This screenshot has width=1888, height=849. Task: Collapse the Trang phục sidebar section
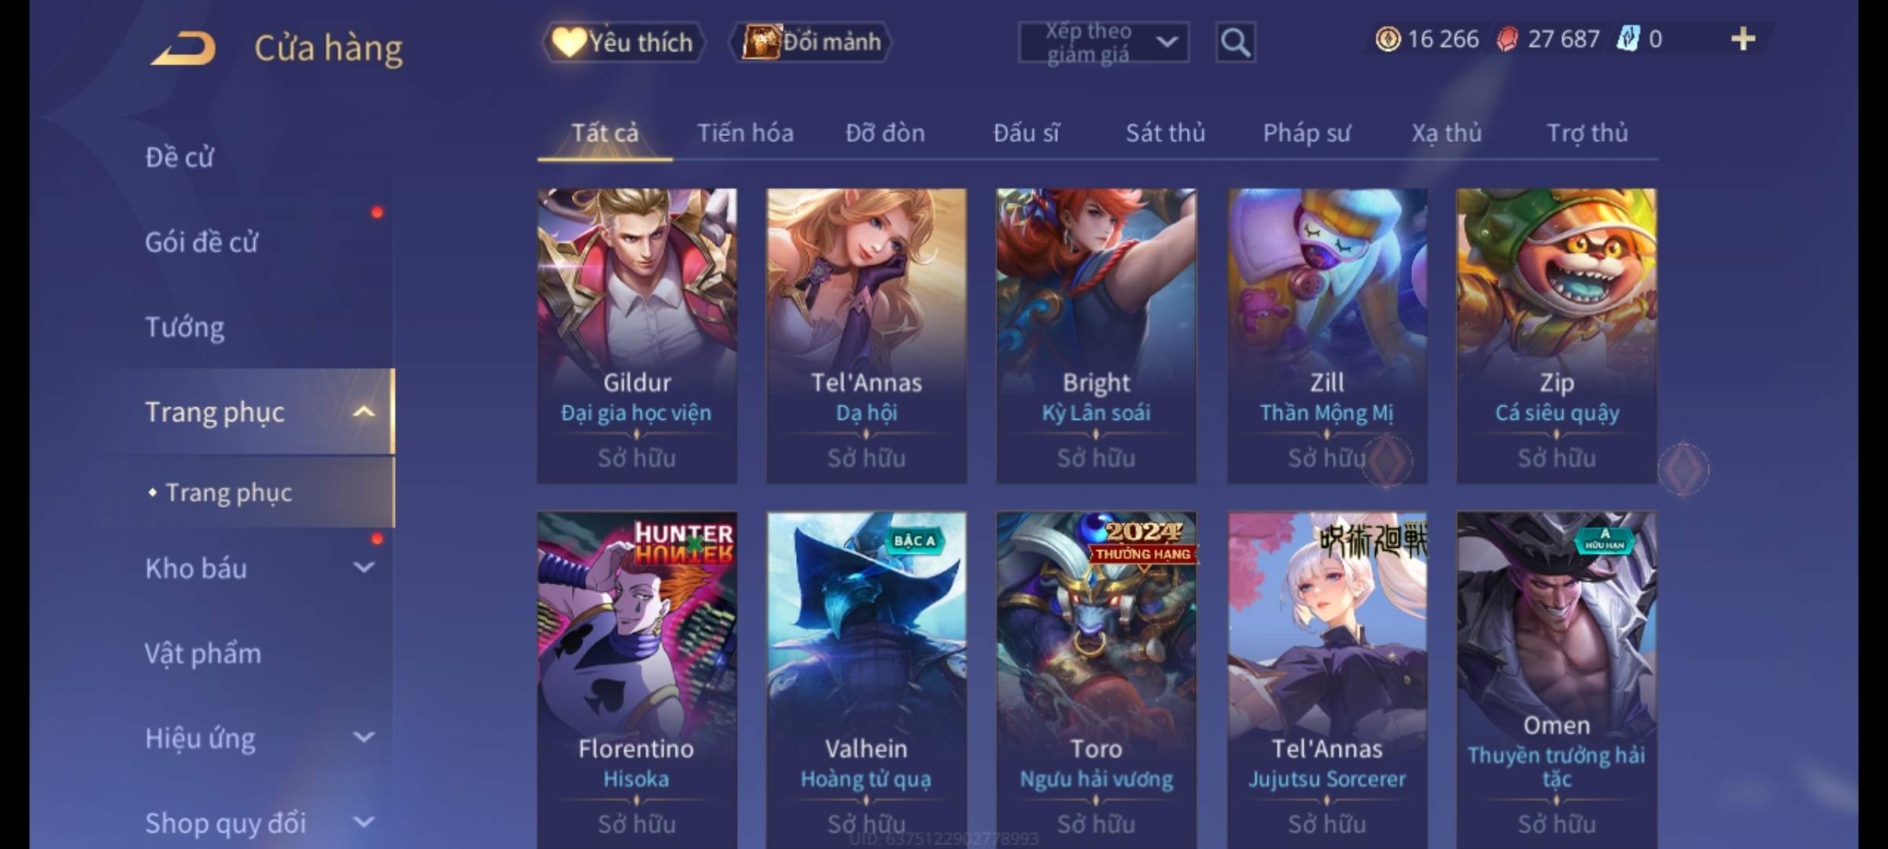363,411
